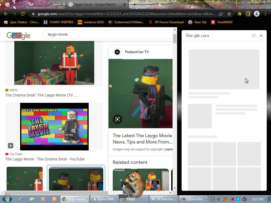Click the Google logo doodle
Image resolution: width=271 pixels, height=203 pixels.
click(19, 36)
